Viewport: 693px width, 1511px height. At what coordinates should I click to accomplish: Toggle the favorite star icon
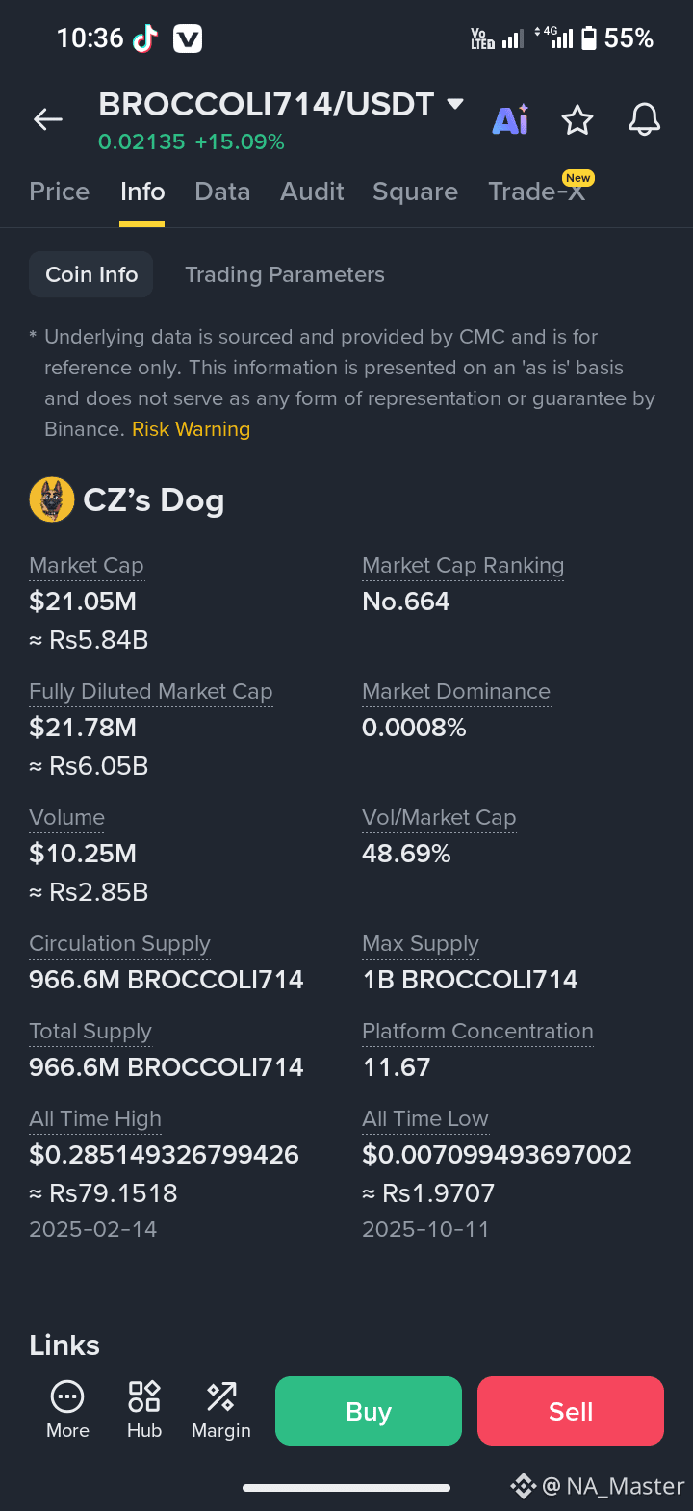tap(577, 120)
